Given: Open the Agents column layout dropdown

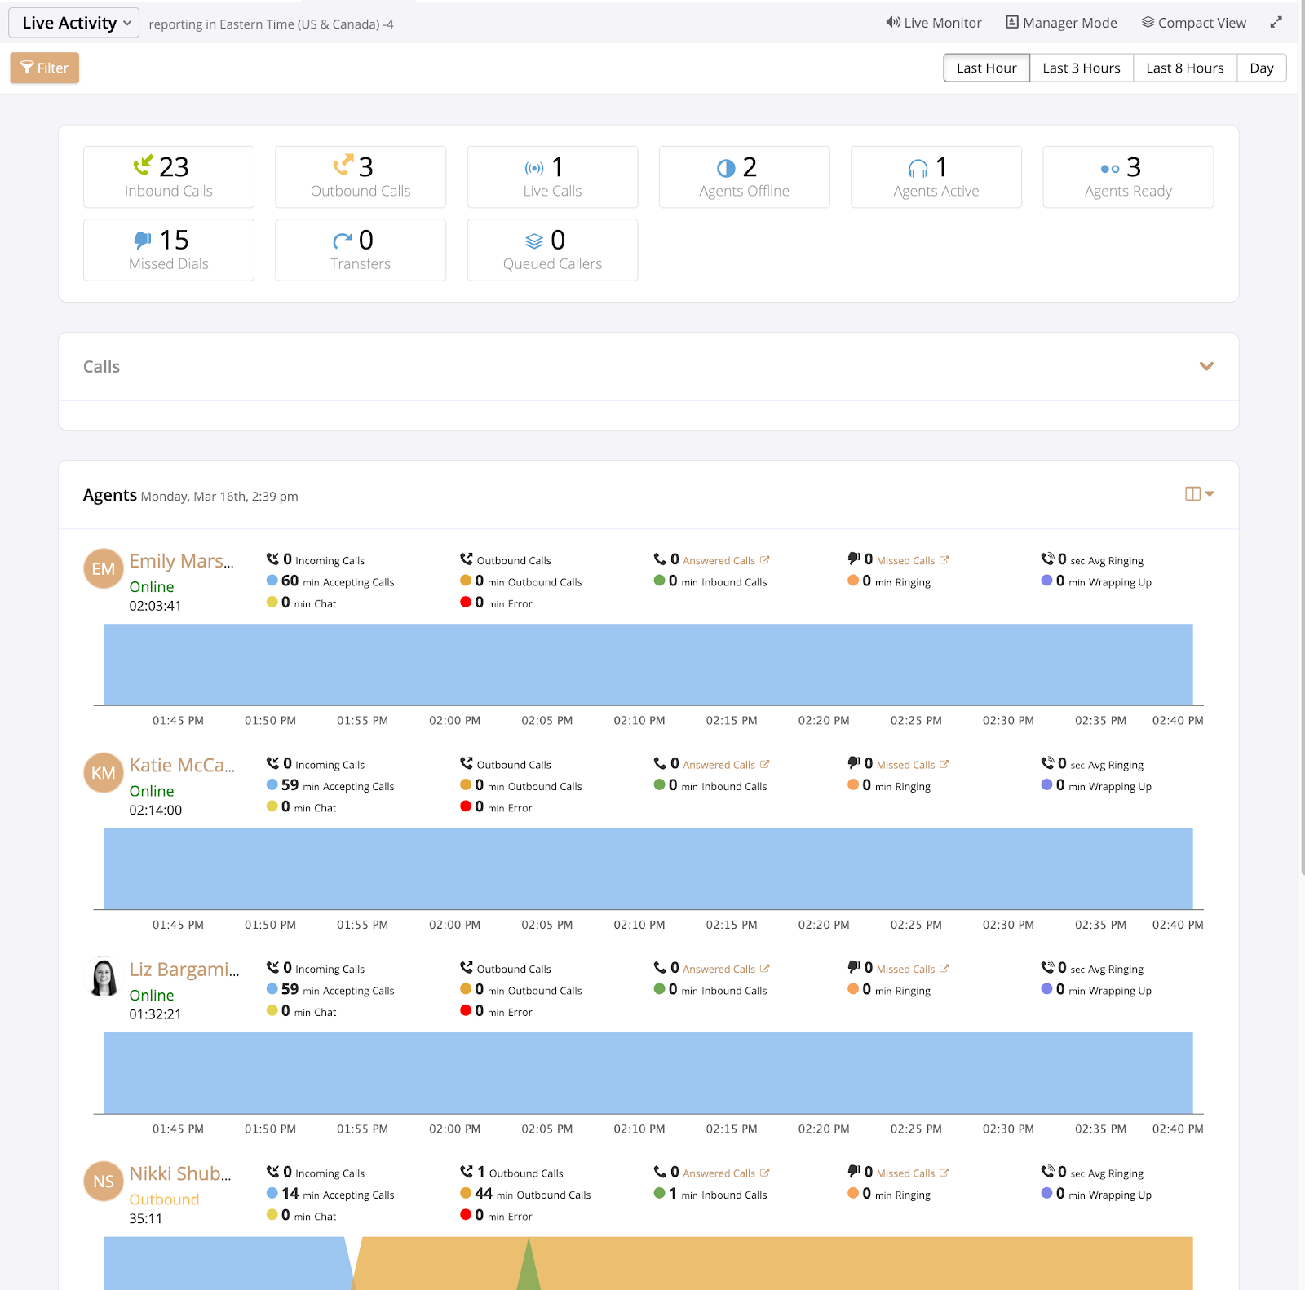Looking at the screenshot, I should tap(1200, 493).
